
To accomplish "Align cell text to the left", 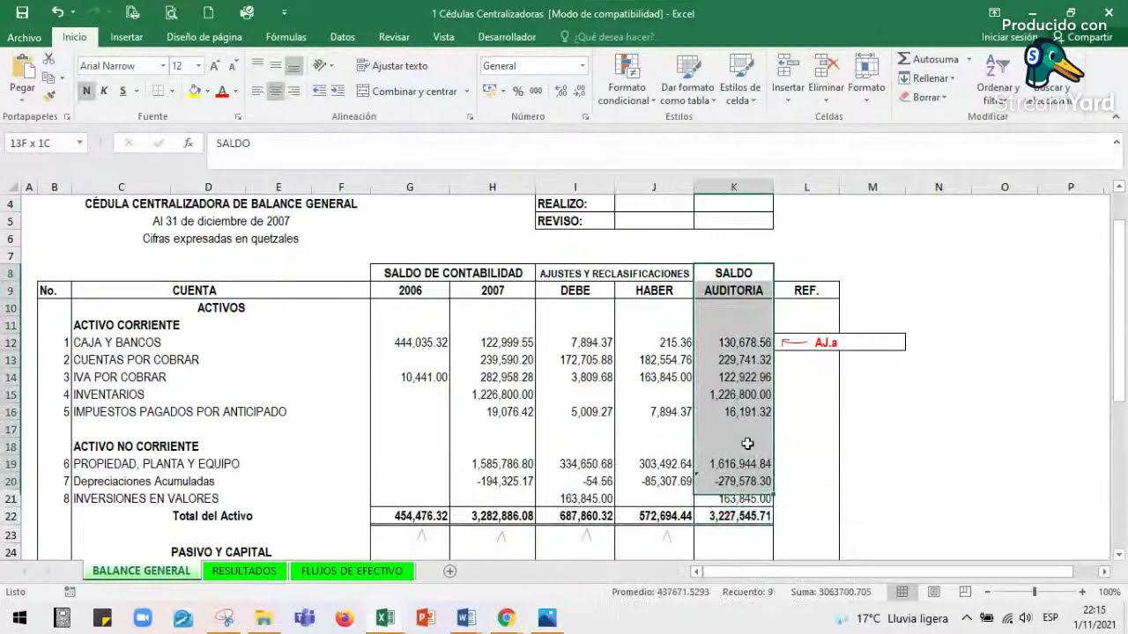I will pyautogui.click(x=257, y=91).
